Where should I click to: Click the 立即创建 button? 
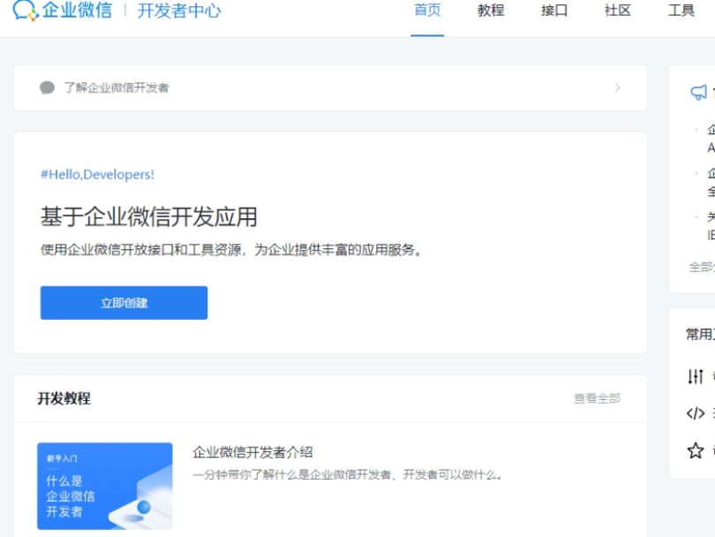[124, 303]
